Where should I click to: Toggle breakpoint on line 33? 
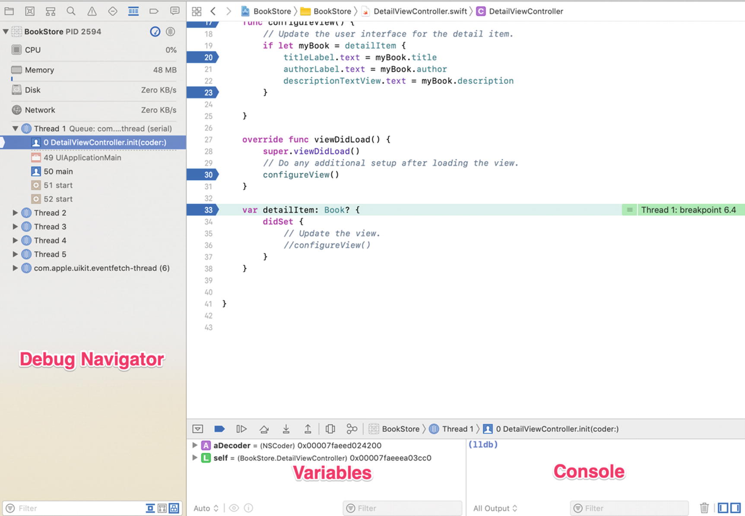[203, 210]
